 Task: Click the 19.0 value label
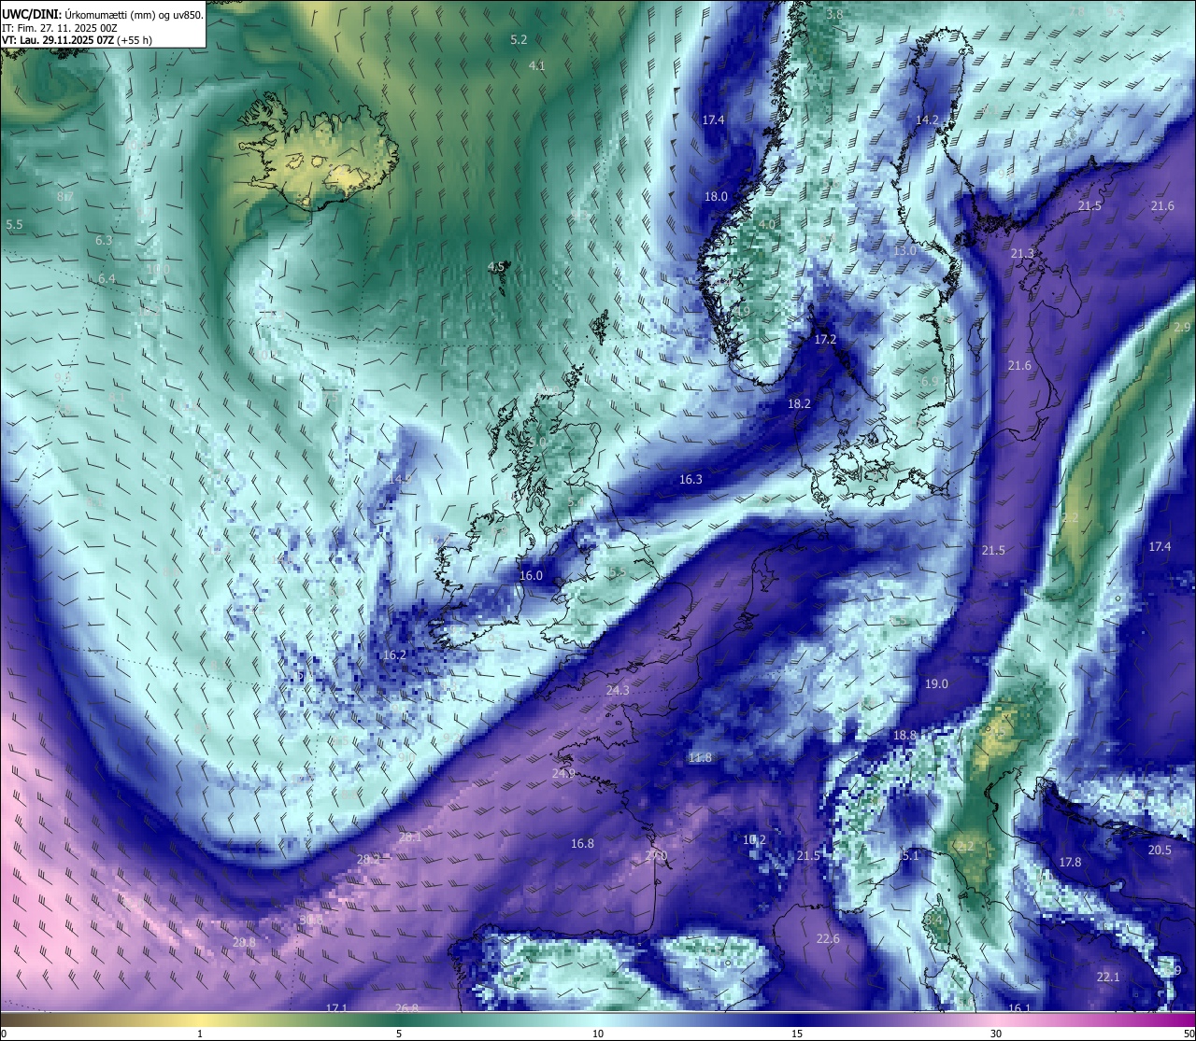(936, 683)
